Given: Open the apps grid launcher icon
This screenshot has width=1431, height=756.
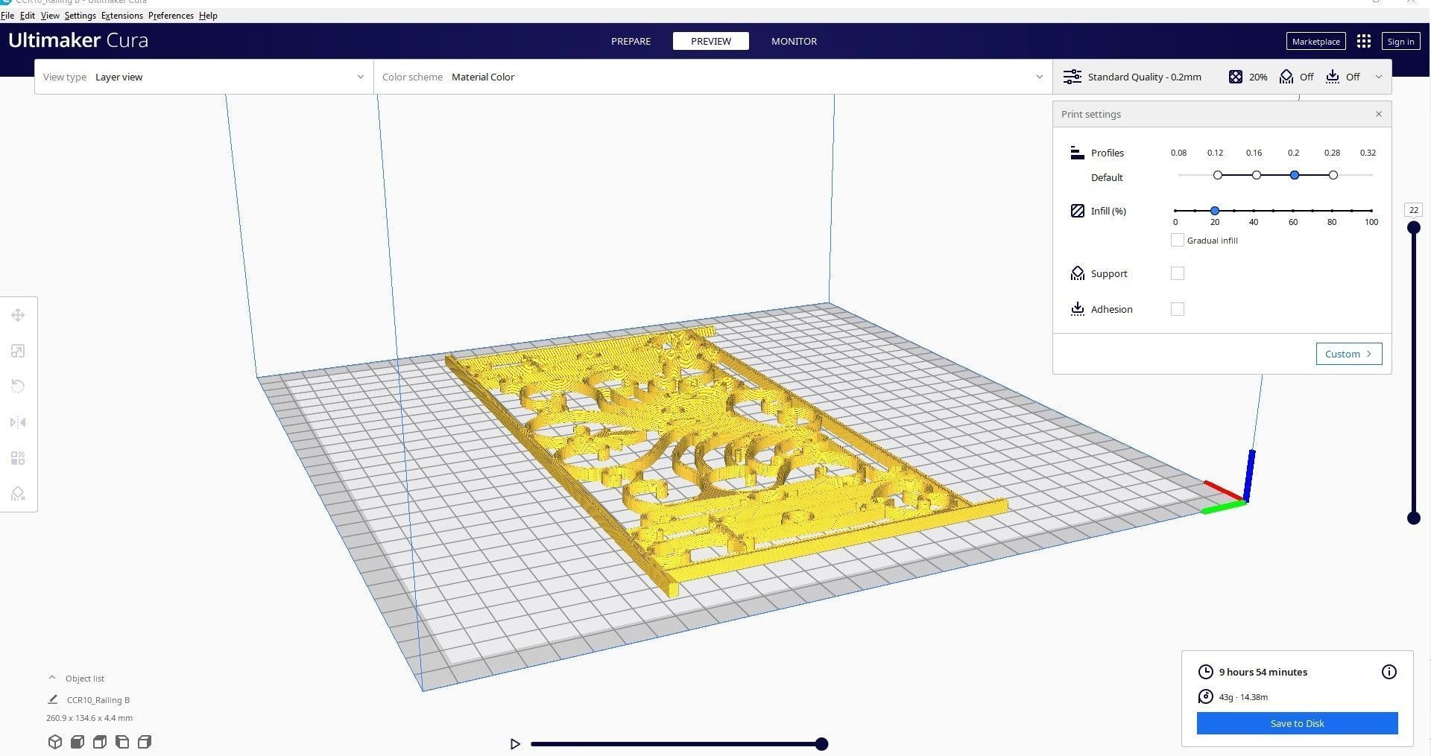Looking at the screenshot, I should tap(1364, 42).
